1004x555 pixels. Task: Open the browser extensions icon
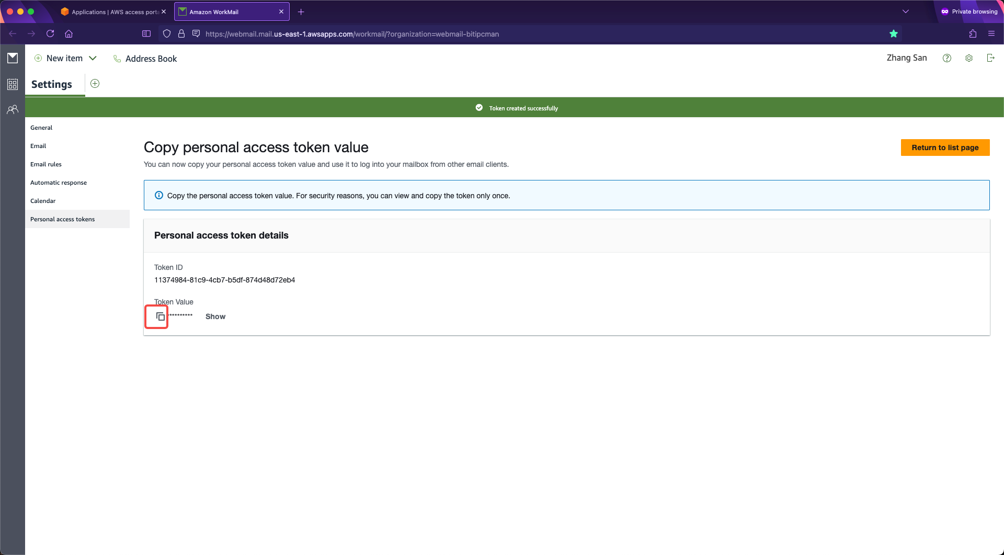tap(973, 33)
